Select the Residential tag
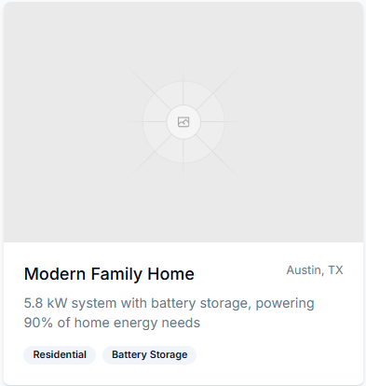Image resolution: width=366 pixels, height=386 pixels. click(x=60, y=354)
